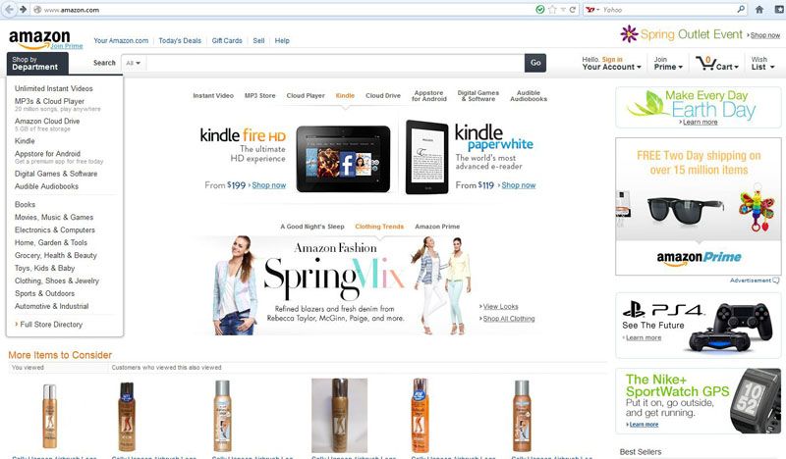Expand the Join Prime dropdown
Screen dimensions: 786x459
[668, 63]
